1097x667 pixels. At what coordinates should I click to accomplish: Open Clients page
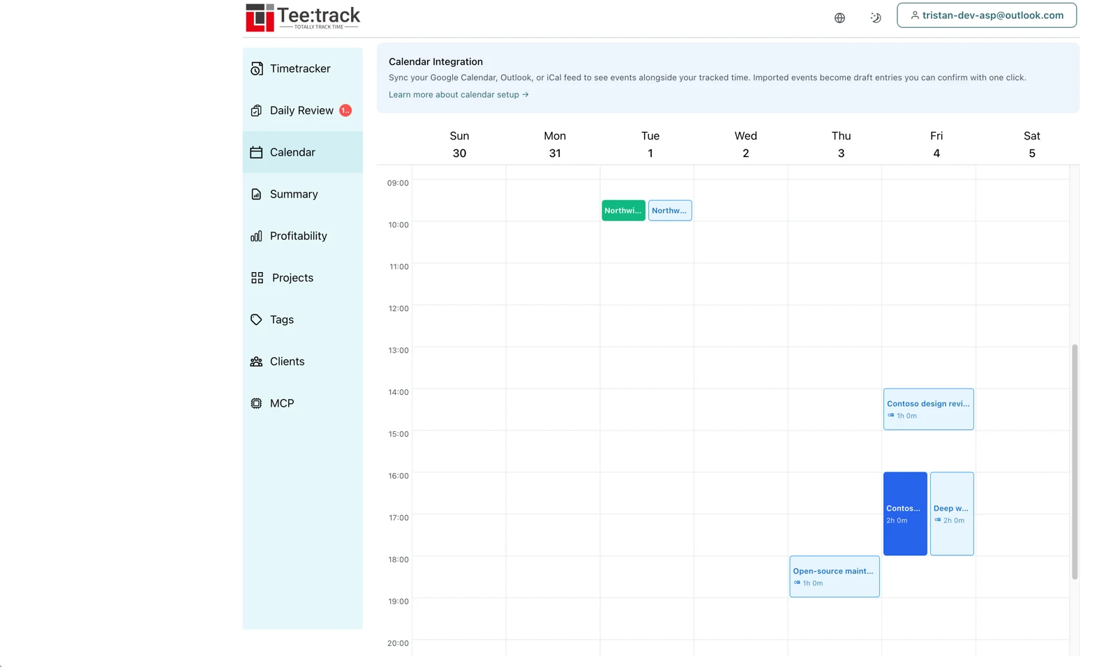click(303, 361)
